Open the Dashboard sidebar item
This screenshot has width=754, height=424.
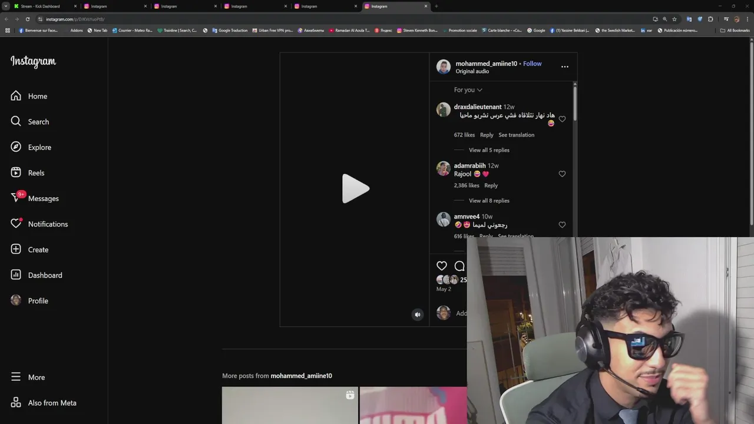click(x=37, y=275)
